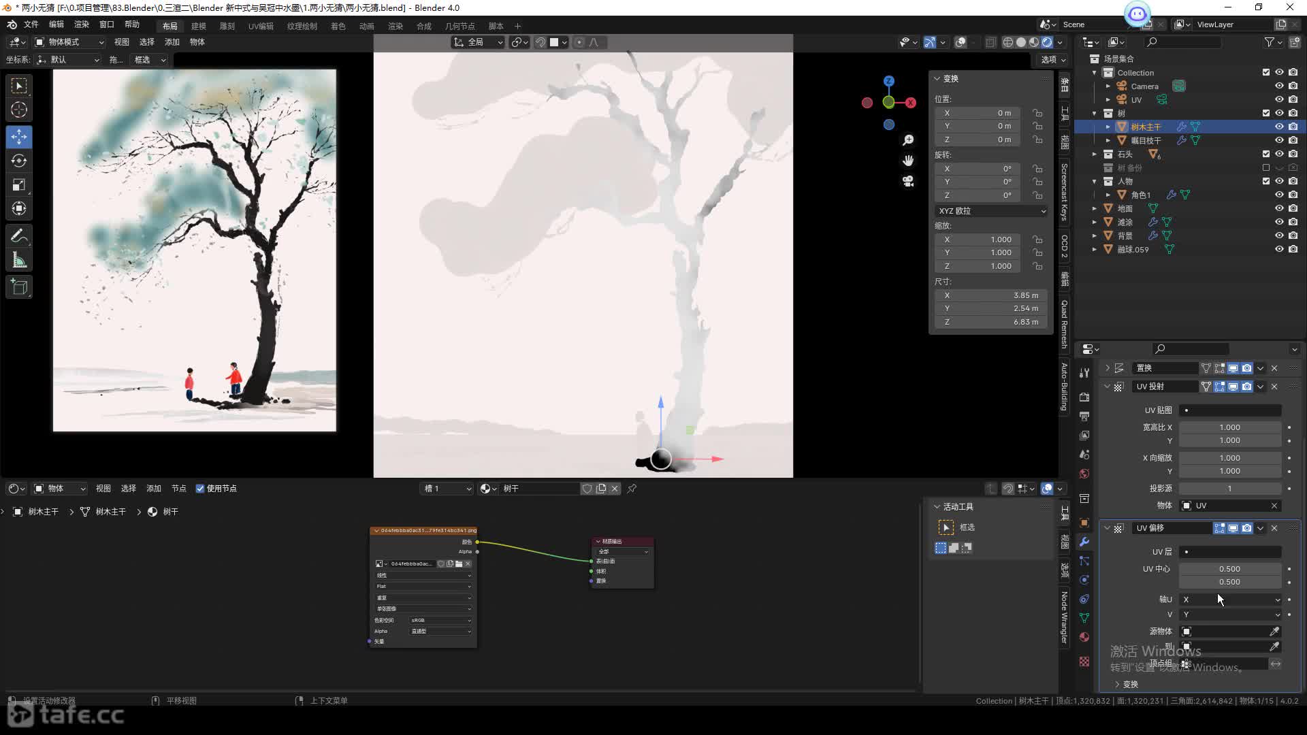Uncheck Collection exclude checkbox in outliner
Viewport: 1307px width, 735px height.
pyautogui.click(x=1266, y=72)
